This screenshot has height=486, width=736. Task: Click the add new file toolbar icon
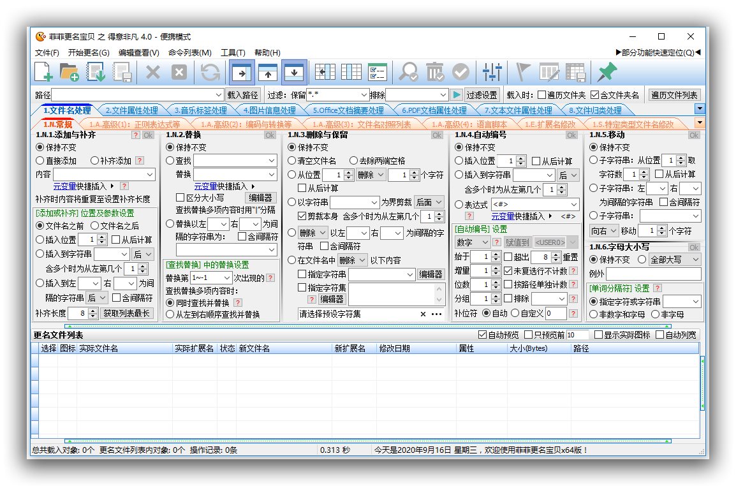43,72
